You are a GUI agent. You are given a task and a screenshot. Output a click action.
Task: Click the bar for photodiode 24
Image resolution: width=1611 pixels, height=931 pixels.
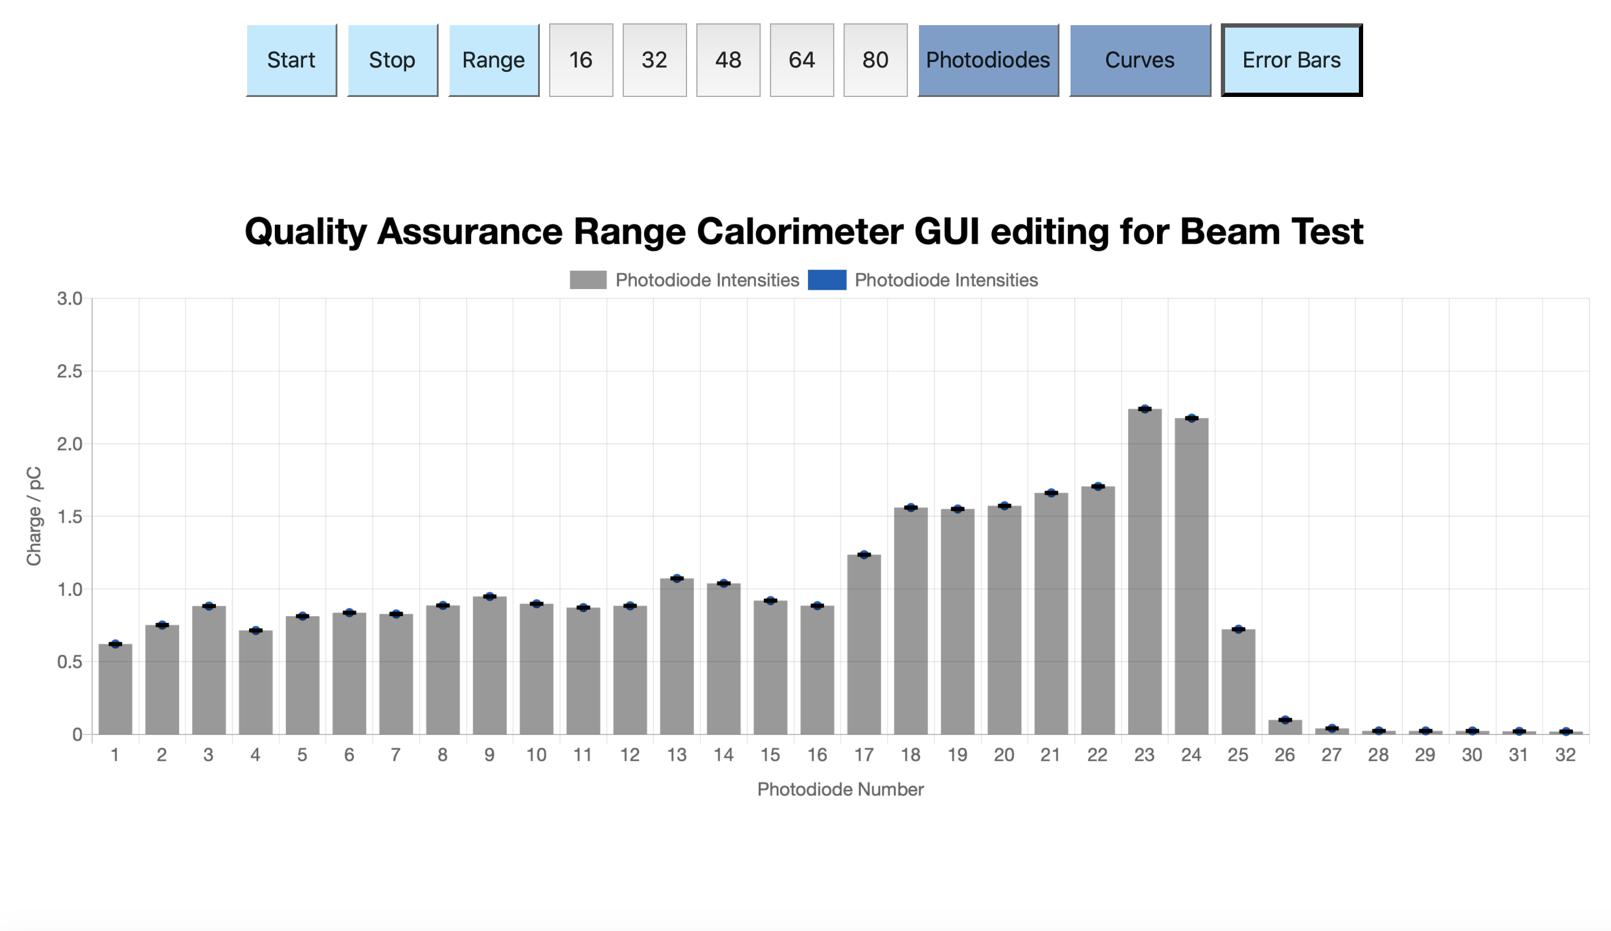click(x=1191, y=576)
